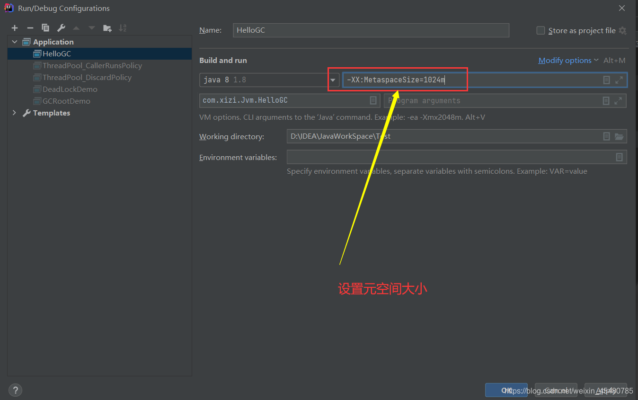Remove selected configuration with minus icon
The image size is (638, 400).
[x=30, y=28]
